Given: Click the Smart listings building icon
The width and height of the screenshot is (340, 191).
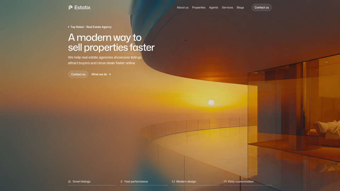Looking at the screenshot, I should [70, 181].
